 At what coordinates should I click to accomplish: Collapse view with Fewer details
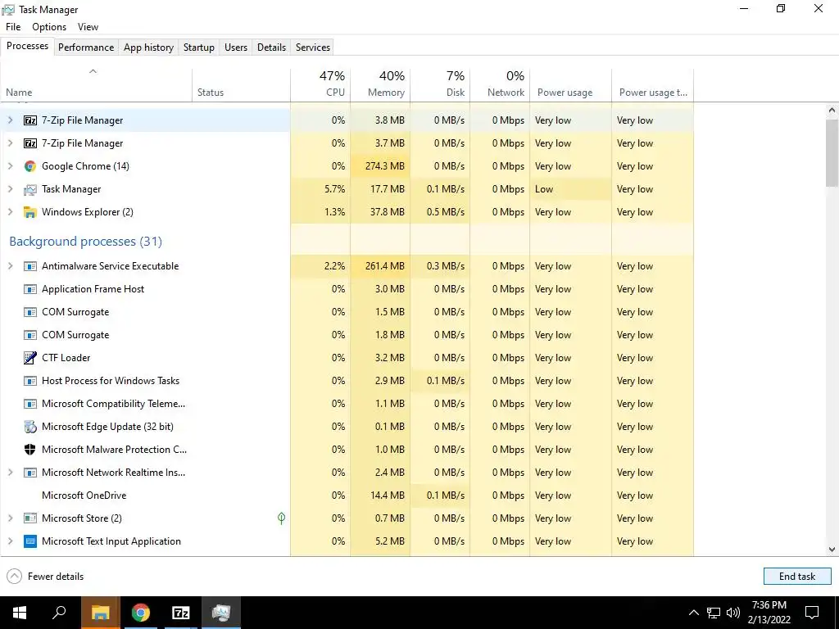pos(45,576)
